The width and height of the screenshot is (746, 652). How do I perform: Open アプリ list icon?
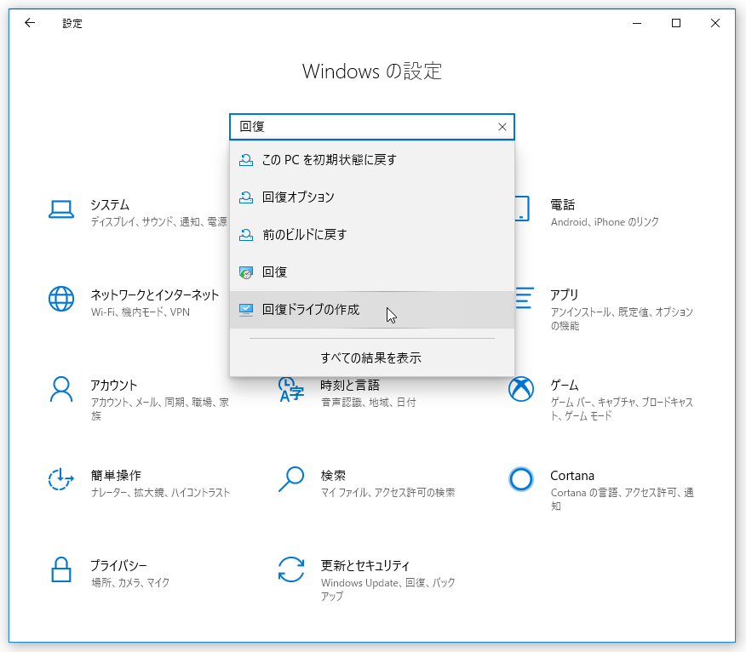pyautogui.click(x=525, y=298)
